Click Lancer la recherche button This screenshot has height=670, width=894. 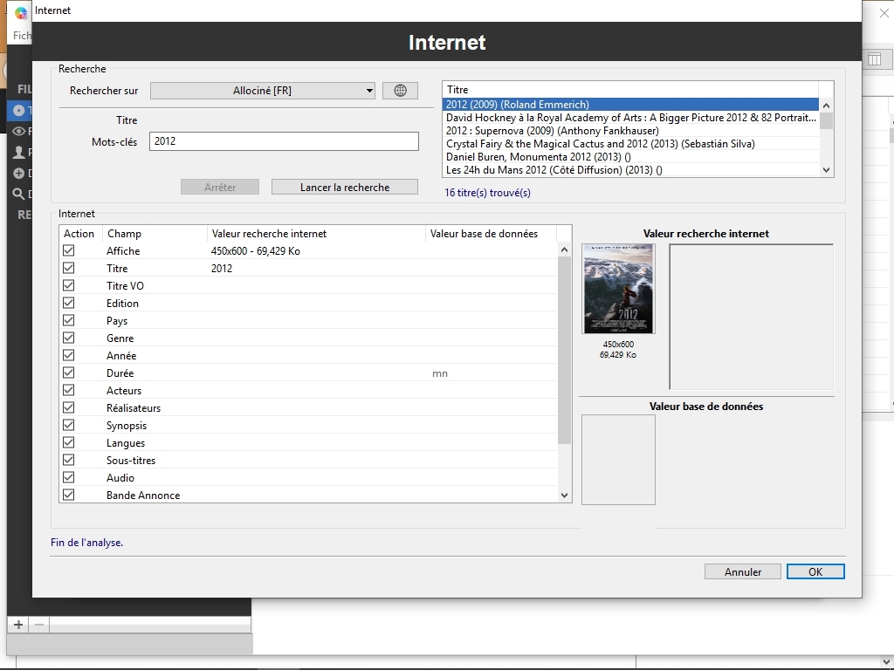pyautogui.click(x=345, y=187)
